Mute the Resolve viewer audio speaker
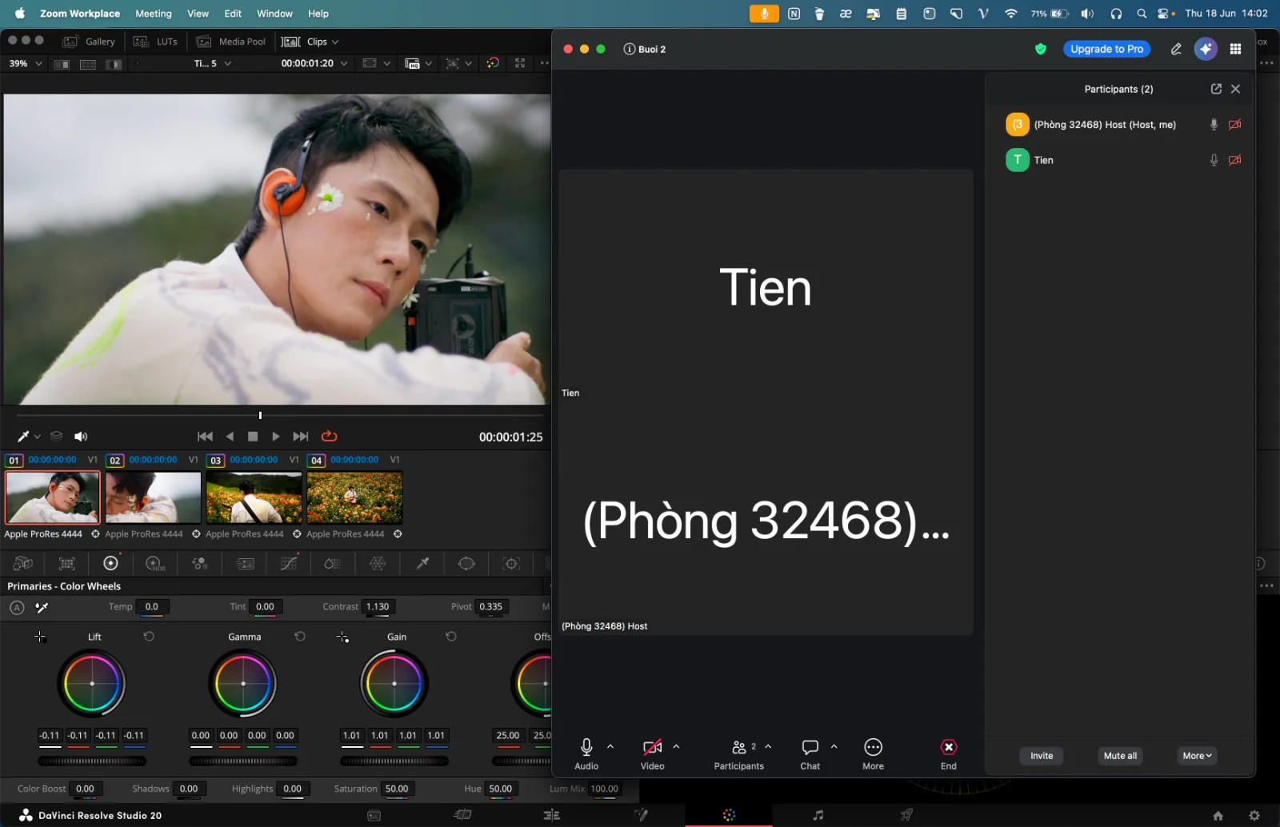Image resolution: width=1280 pixels, height=827 pixels. point(81,436)
